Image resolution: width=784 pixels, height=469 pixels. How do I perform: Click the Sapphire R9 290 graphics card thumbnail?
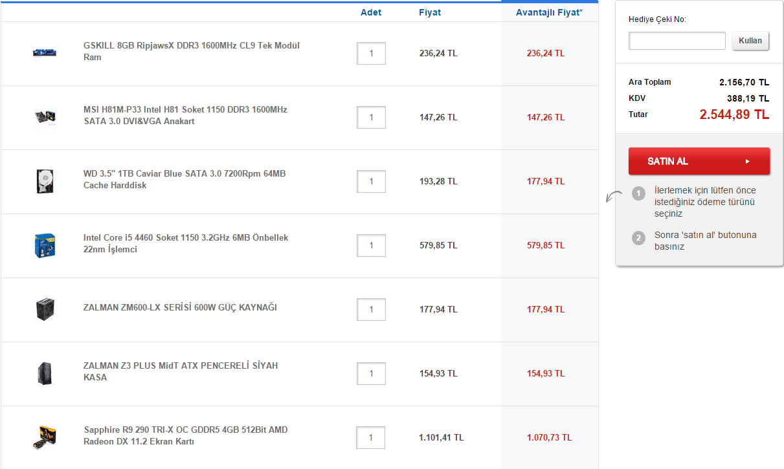click(45, 437)
